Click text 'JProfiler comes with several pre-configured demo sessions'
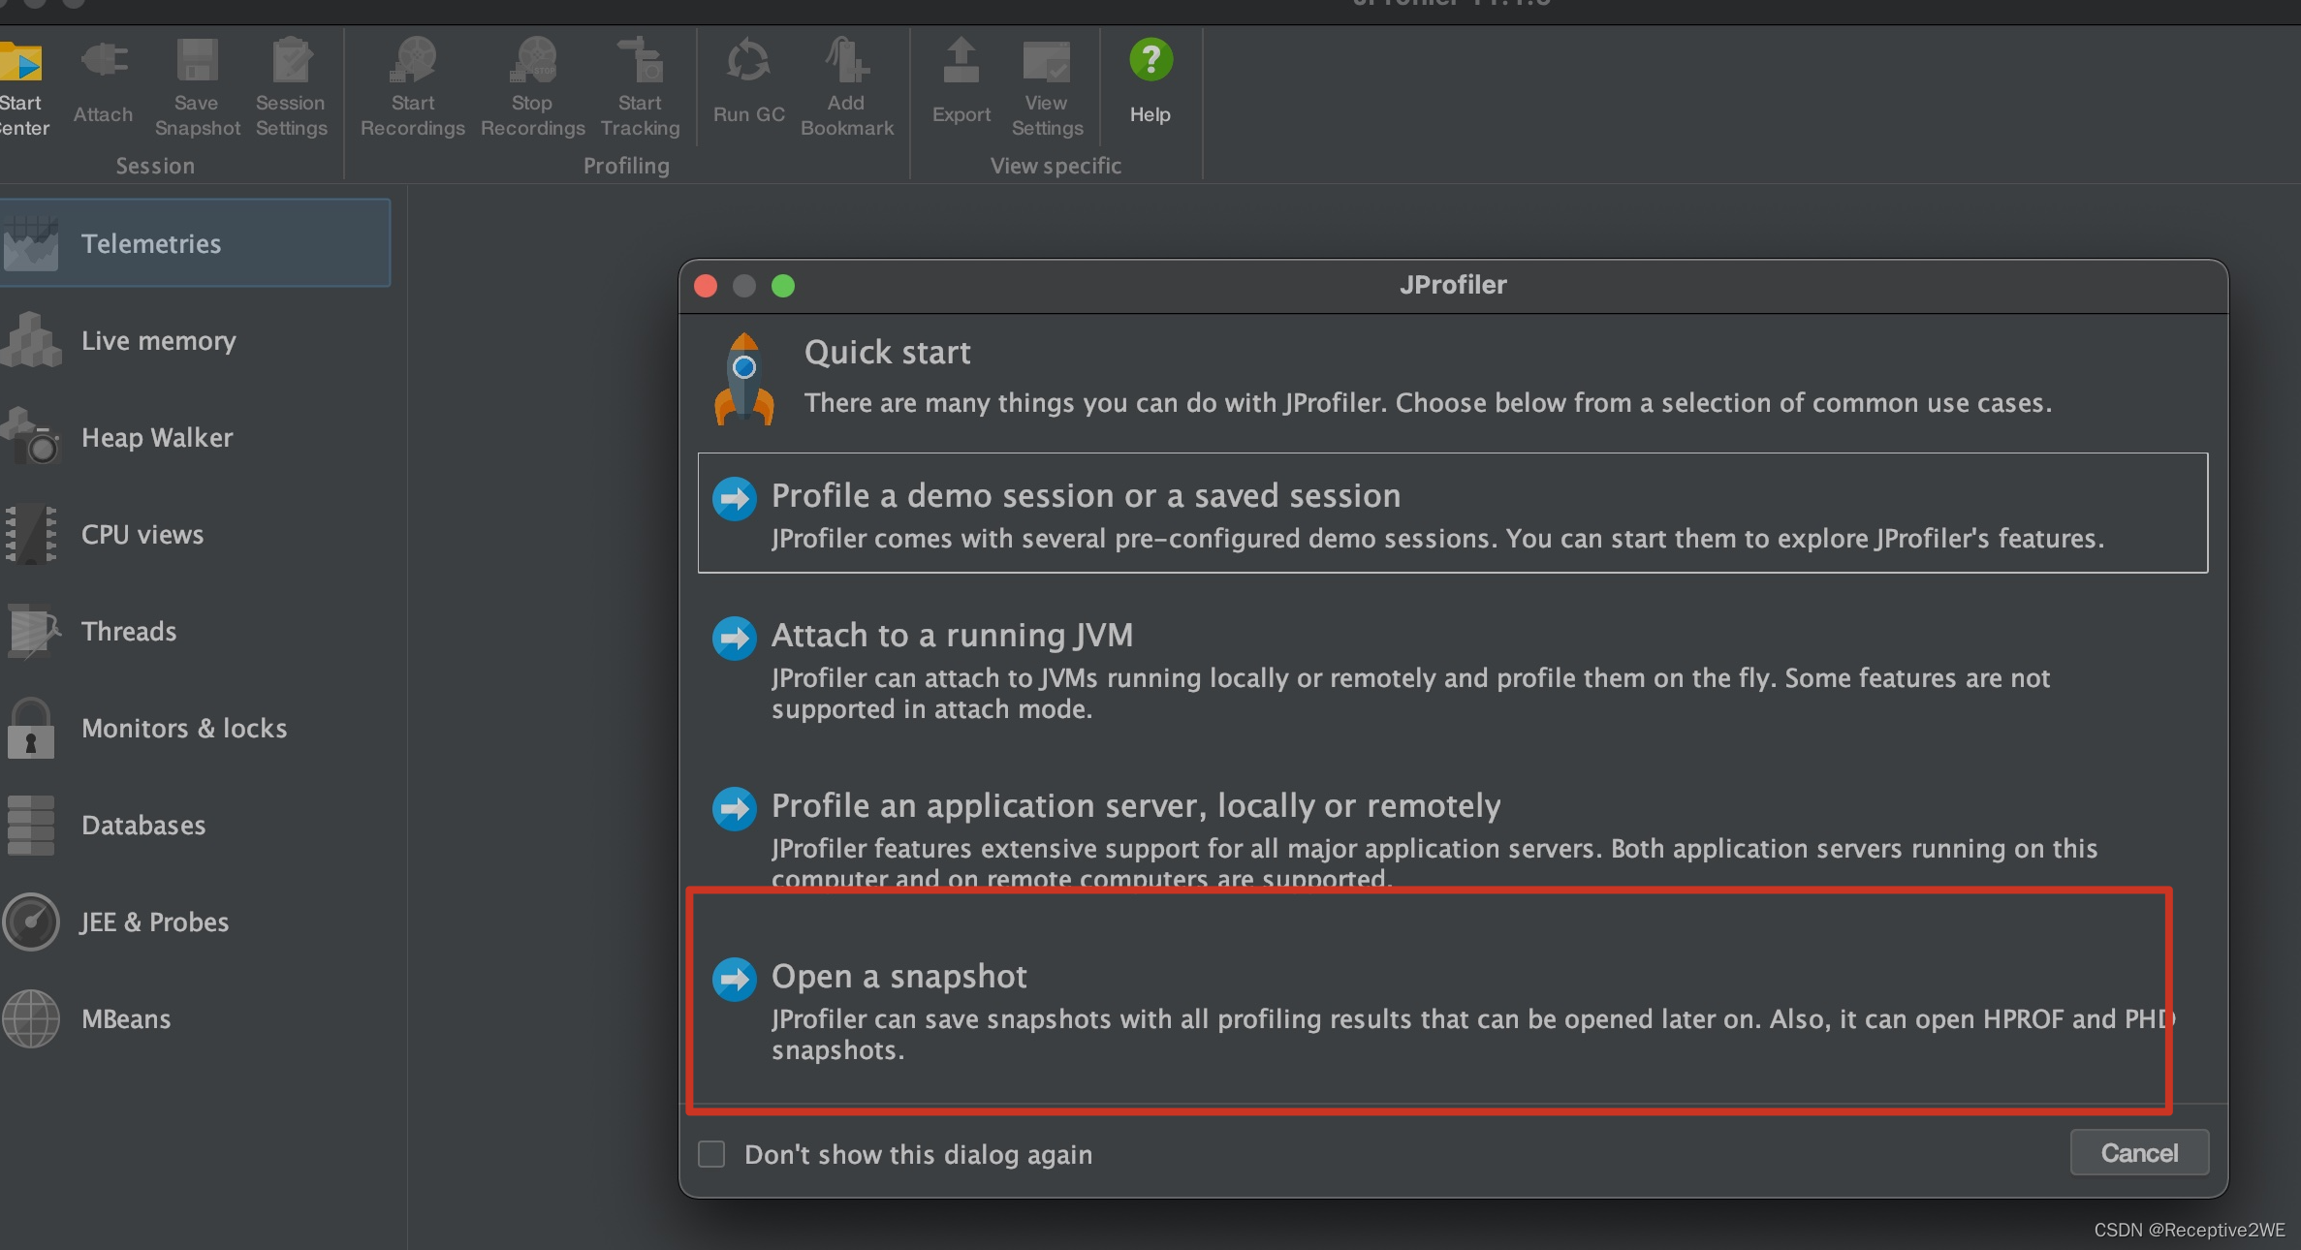Image resolution: width=2301 pixels, height=1250 pixels. [1437, 539]
